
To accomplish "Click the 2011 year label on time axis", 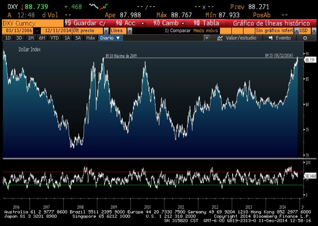I will 181,207.
